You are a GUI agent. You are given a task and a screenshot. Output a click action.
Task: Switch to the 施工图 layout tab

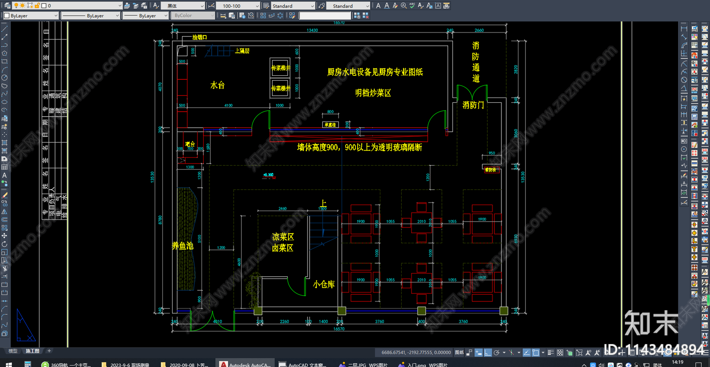tap(32, 351)
